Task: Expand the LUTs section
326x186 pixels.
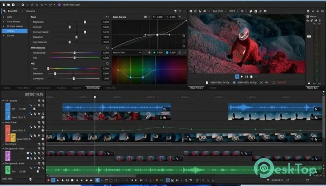Action: pos(4,17)
